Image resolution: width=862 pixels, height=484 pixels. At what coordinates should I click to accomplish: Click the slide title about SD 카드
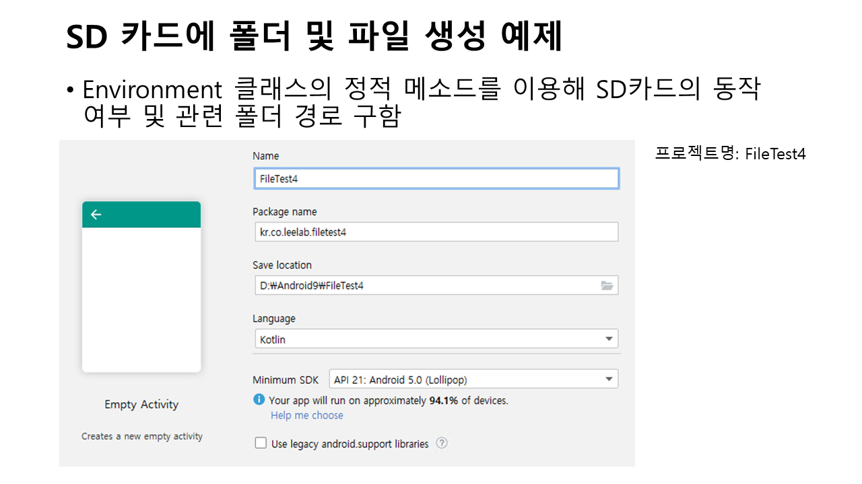[314, 37]
